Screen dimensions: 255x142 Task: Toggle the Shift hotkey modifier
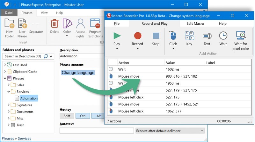tap(67, 116)
